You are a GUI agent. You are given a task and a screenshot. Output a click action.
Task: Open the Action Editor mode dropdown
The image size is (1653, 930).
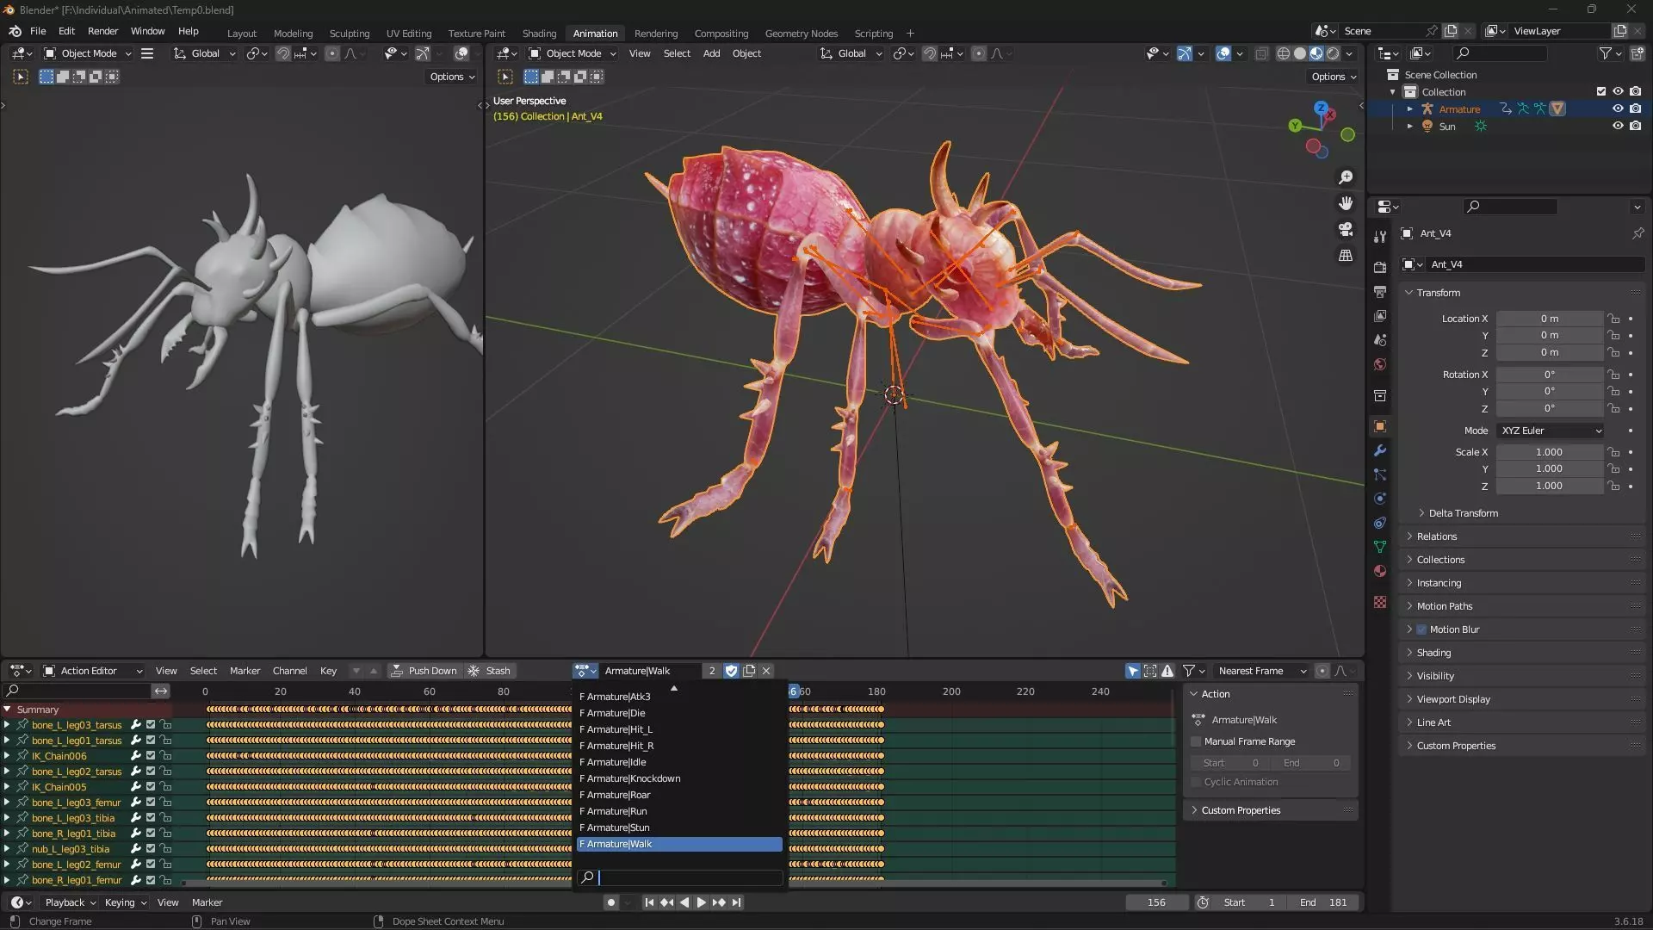click(93, 671)
